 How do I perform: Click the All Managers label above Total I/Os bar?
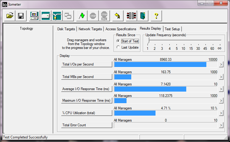(123, 60)
